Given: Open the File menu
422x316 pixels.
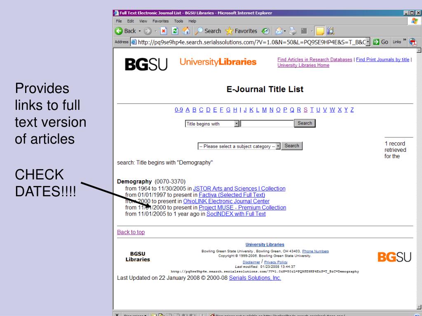Looking at the screenshot, I should [119, 21].
